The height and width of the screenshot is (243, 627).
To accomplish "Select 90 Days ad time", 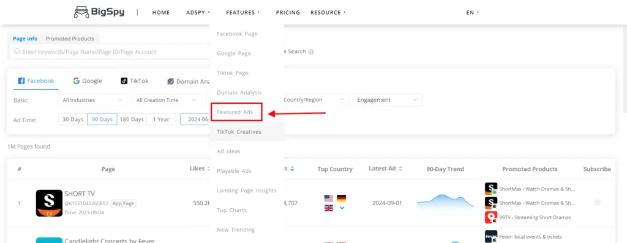I will [102, 119].
